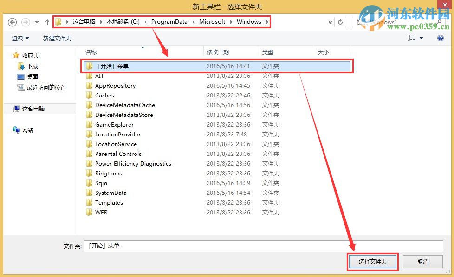Open Help via the question mark icon
Viewport: 454px width, 277px height.
440,38
